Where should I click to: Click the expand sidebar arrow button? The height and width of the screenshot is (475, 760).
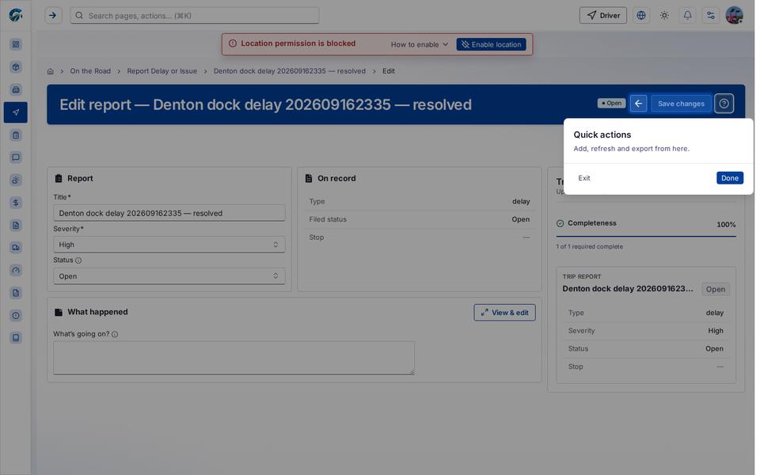[x=53, y=16]
